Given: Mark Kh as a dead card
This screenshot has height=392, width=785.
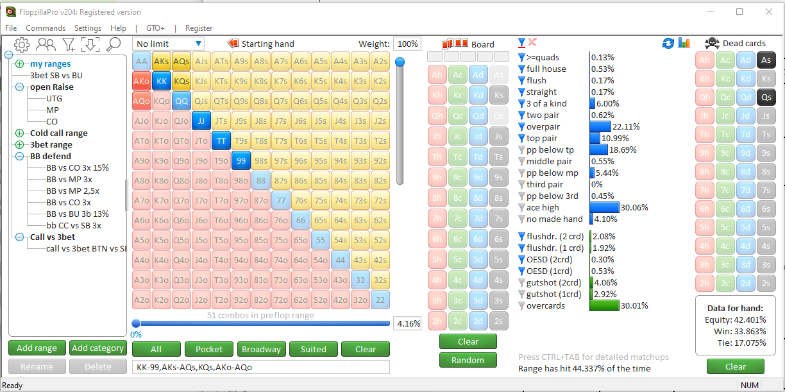Looking at the screenshot, I should pos(705,79).
